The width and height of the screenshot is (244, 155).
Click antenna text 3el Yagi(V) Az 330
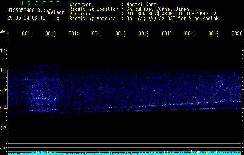click(152, 19)
